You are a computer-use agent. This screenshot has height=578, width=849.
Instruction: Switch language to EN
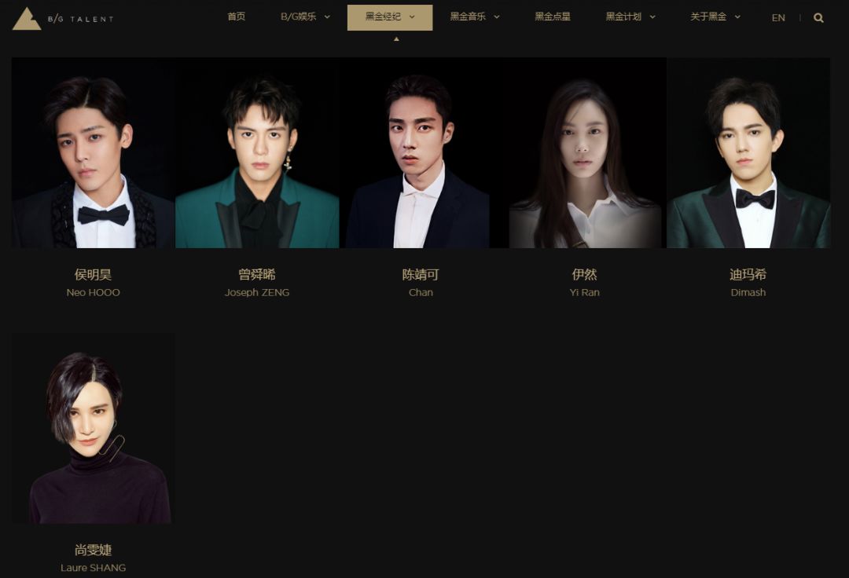click(778, 18)
